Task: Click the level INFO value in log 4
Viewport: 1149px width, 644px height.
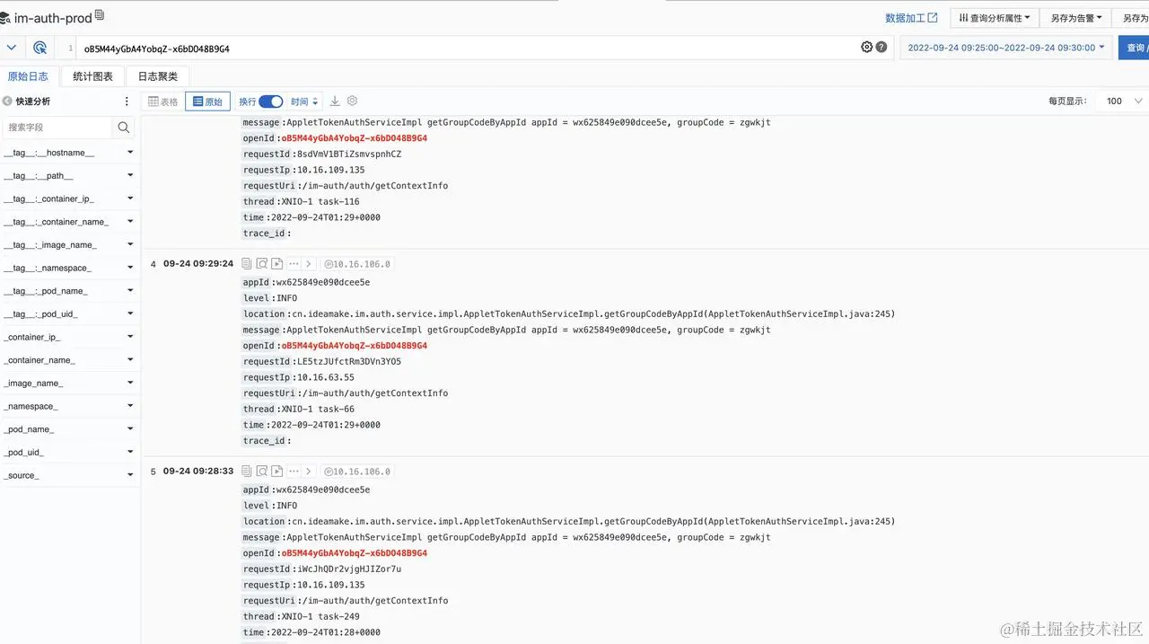Action: [x=287, y=298]
